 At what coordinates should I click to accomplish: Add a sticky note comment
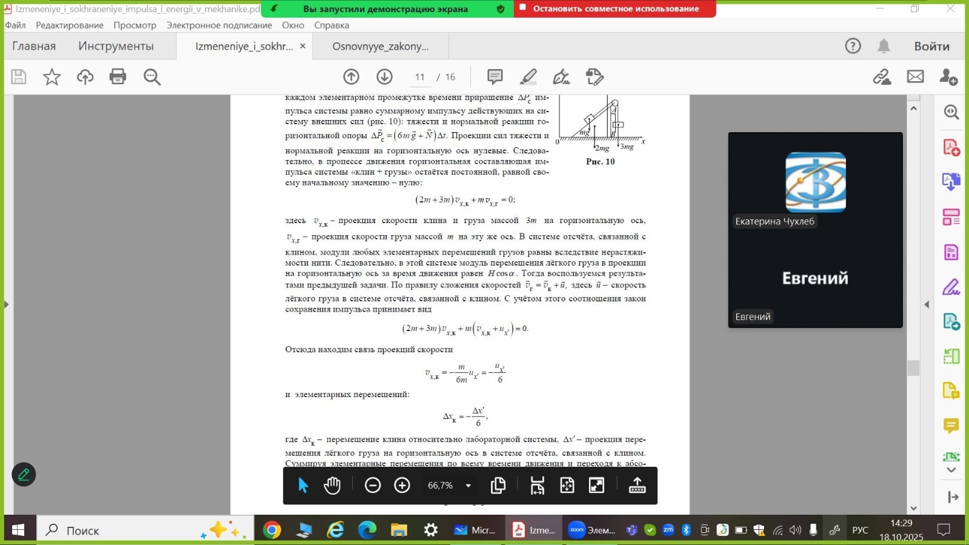click(494, 77)
